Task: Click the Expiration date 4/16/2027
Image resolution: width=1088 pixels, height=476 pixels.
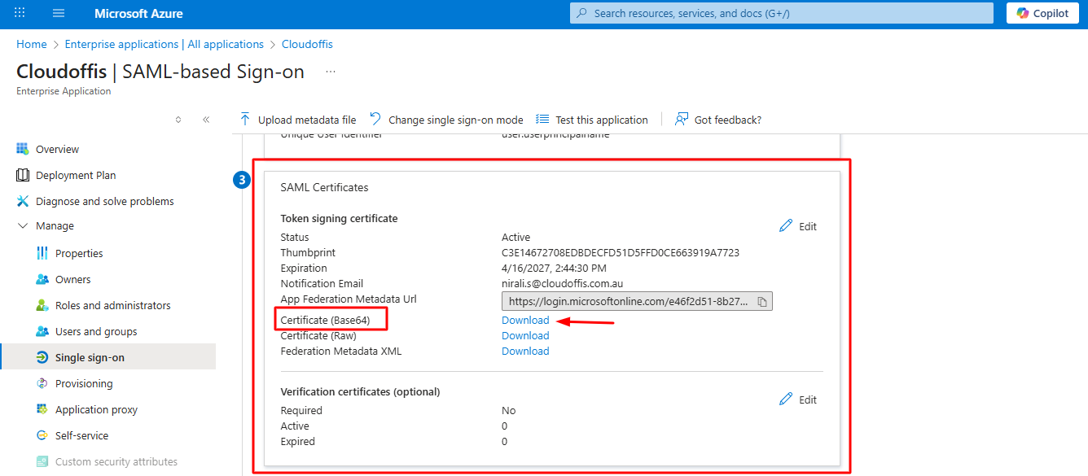Action: click(554, 268)
